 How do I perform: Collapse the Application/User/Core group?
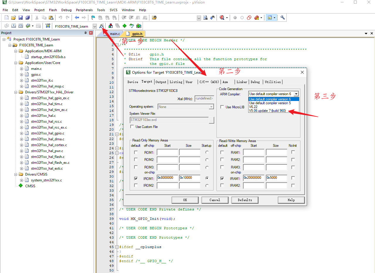tap(16, 63)
